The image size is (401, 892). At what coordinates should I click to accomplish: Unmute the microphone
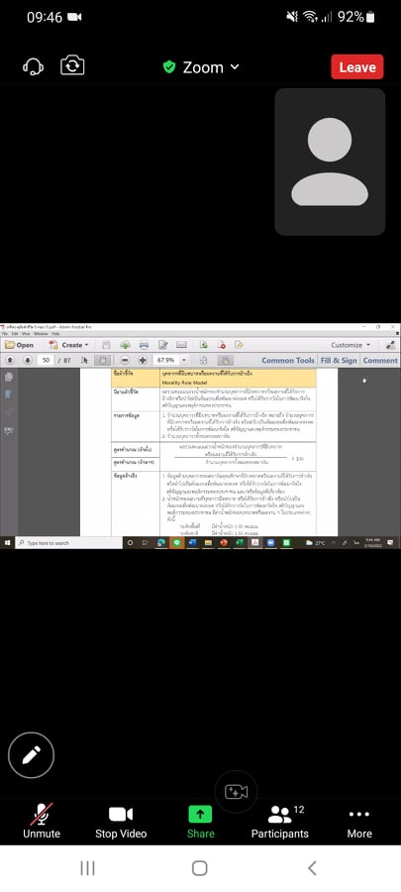[42, 822]
